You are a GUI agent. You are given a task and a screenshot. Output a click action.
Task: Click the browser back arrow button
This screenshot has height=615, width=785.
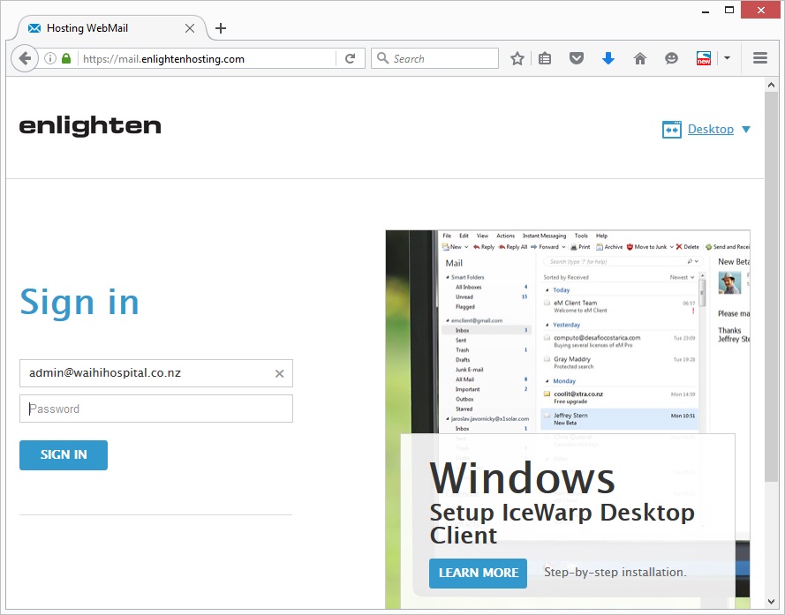coord(25,58)
